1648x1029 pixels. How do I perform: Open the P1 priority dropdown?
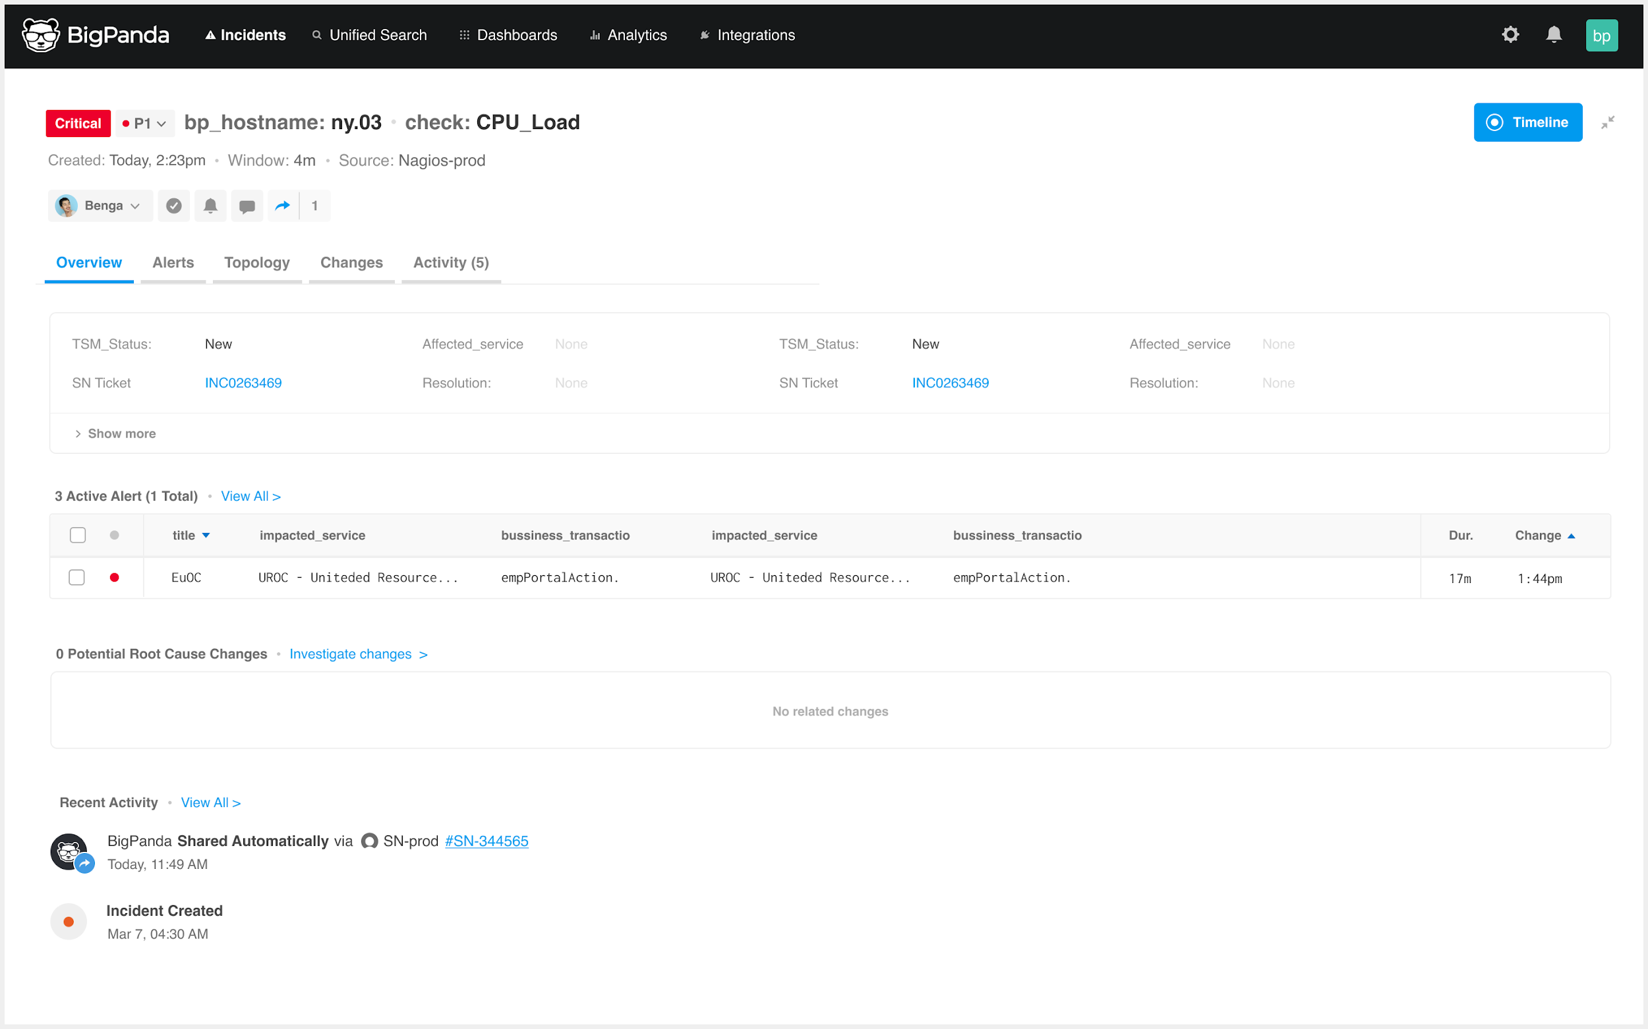click(x=145, y=123)
